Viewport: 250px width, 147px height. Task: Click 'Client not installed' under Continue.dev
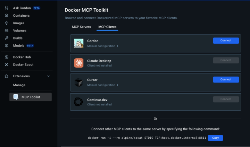coord(99,104)
